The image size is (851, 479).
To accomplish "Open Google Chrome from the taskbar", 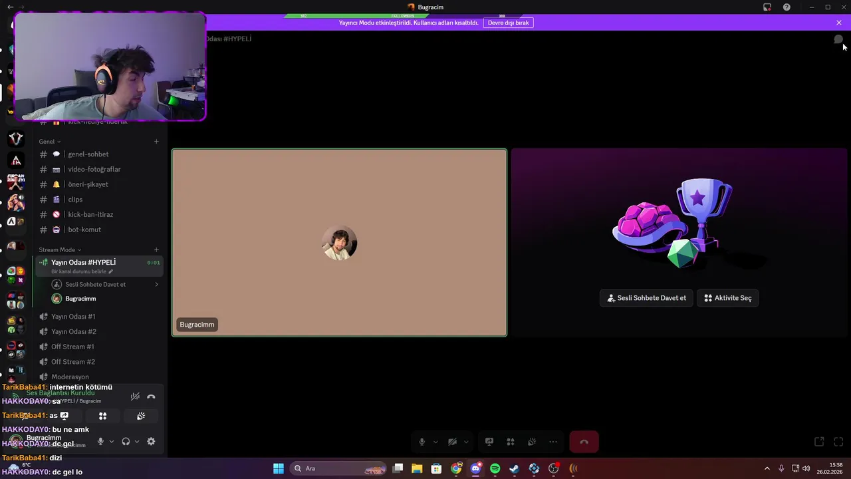I will [456, 468].
